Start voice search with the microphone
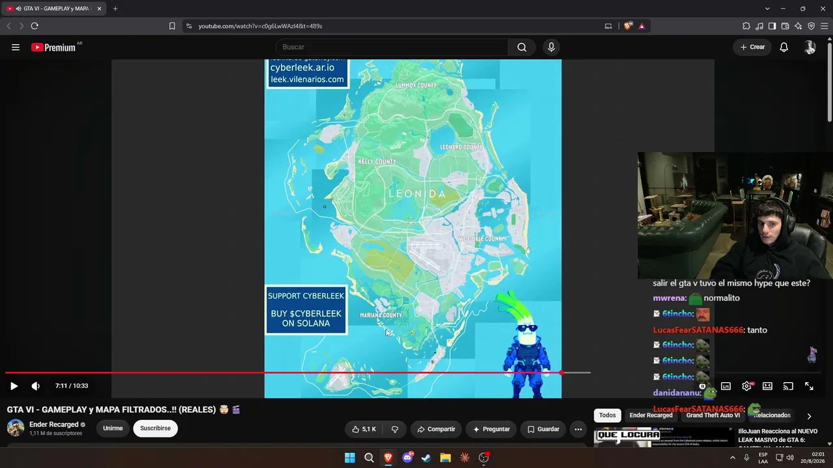Image resolution: width=833 pixels, height=468 pixels. point(551,47)
